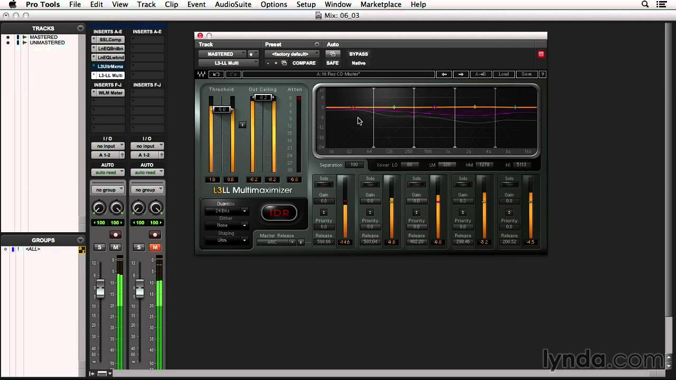The height and width of the screenshot is (380, 676).
Task: Click the Save button
Action: 527,74
